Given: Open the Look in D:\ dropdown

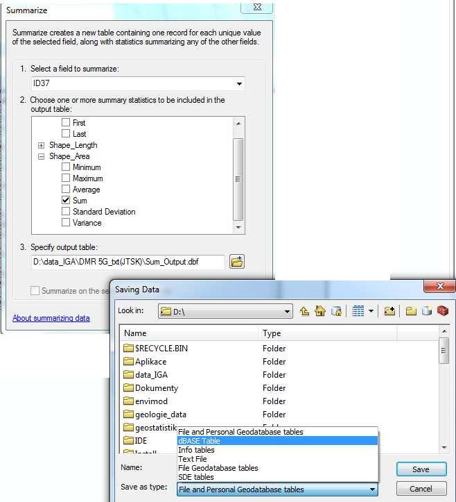Looking at the screenshot, I should [287, 311].
